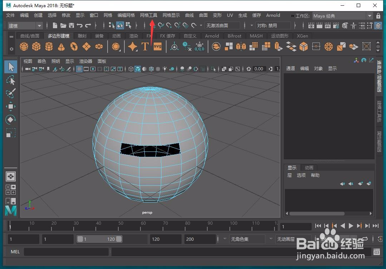Toggle Channel Box layer editor icon
Image resolution: width=386 pixels, height=269 pixels.
378,26
